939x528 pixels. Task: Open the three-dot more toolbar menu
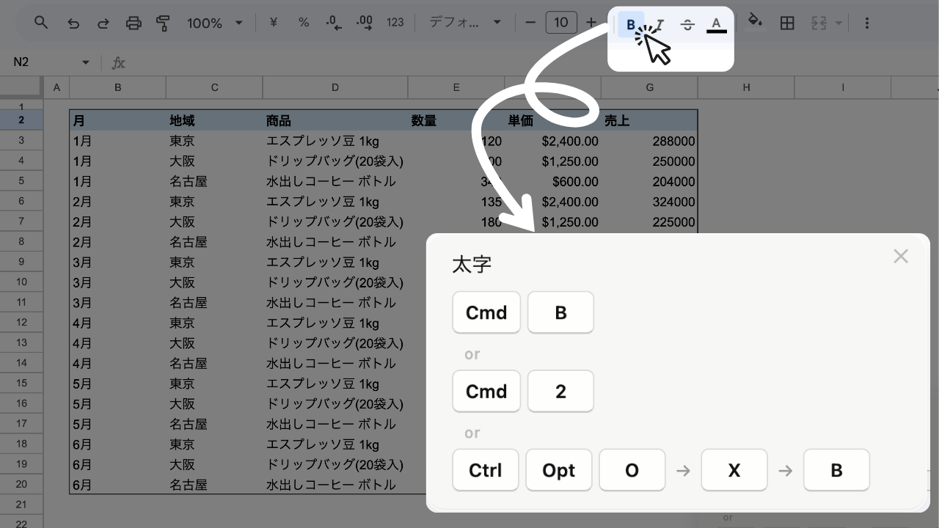867,23
